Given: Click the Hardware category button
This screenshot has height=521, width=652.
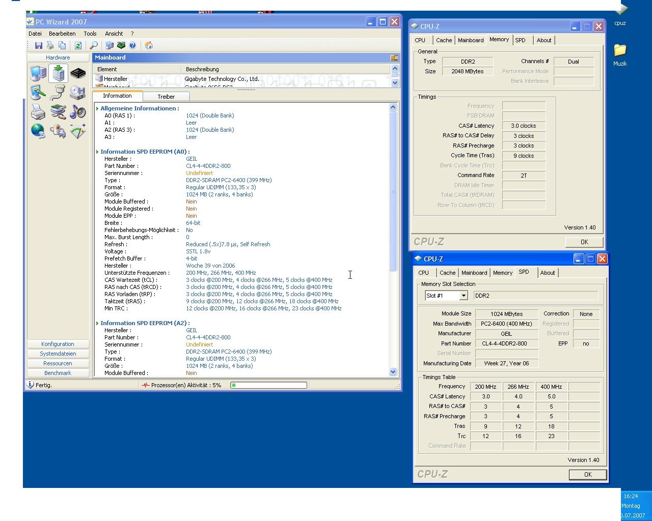Looking at the screenshot, I should pos(58,57).
